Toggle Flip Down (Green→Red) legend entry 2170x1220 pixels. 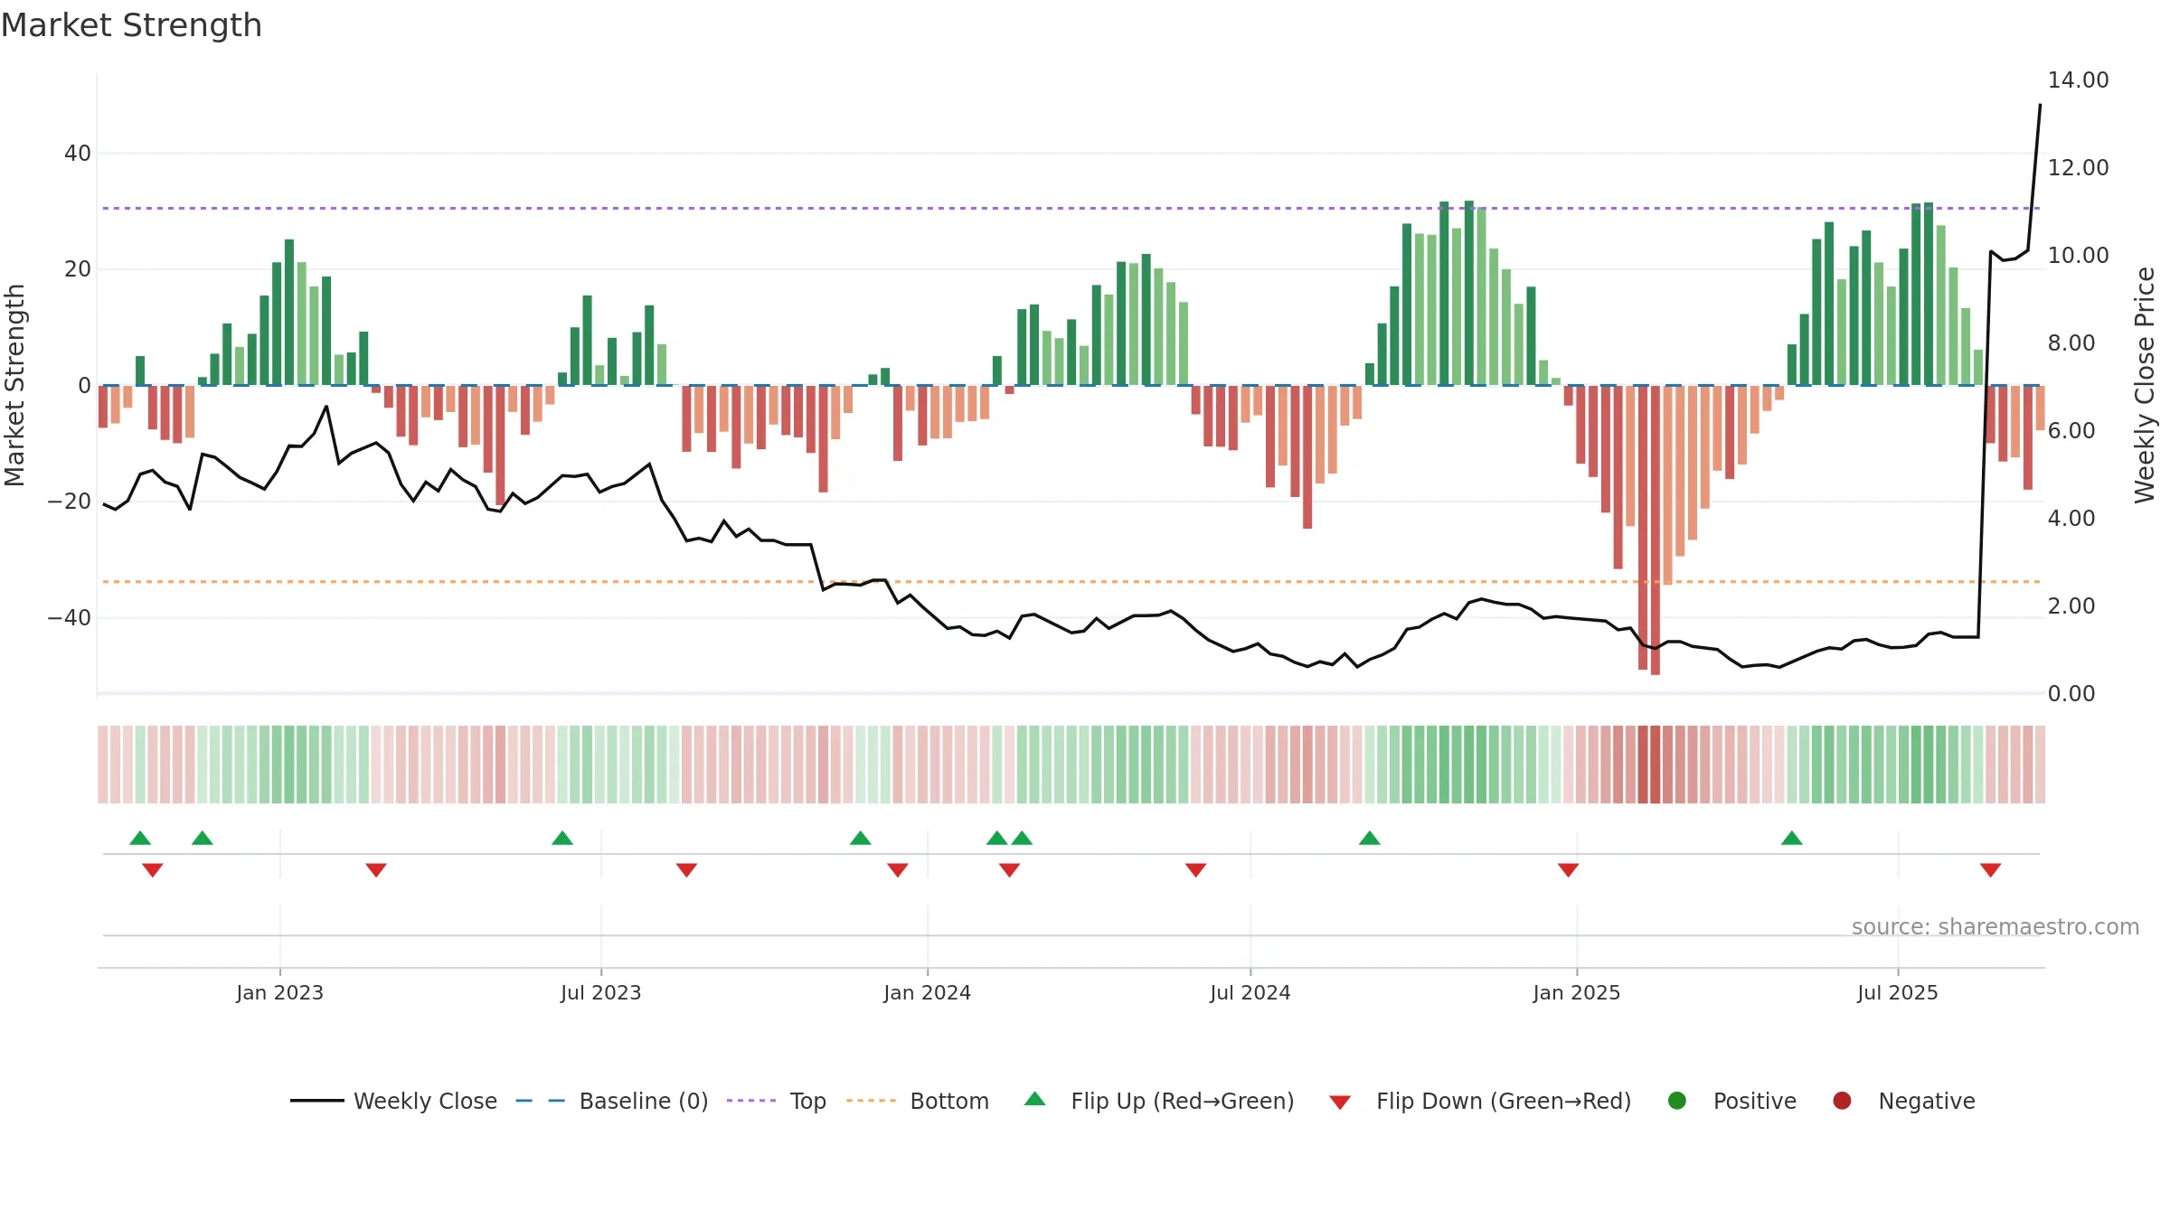point(1480,1101)
